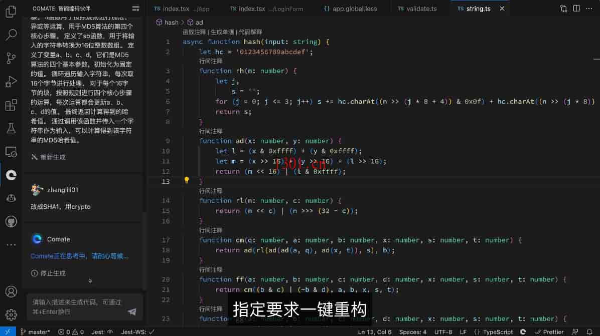The height and width of the screenshot is (336, 600).
Task: Click the remote window icon in status bar
Action: (x=8, y=332)
